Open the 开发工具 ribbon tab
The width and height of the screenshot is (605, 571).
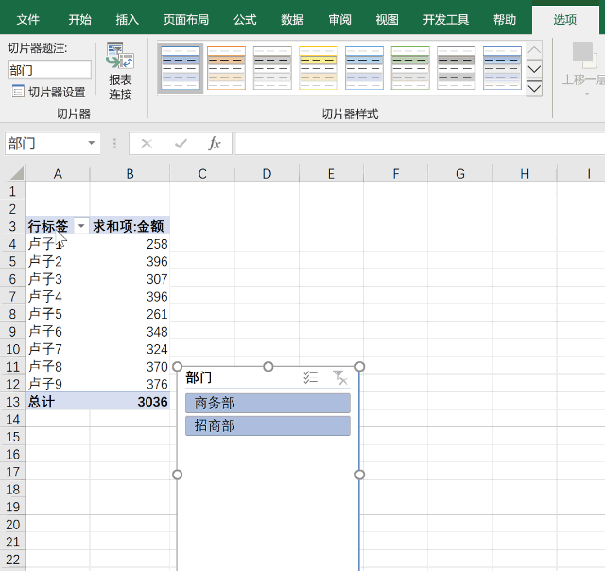point(445,19)
